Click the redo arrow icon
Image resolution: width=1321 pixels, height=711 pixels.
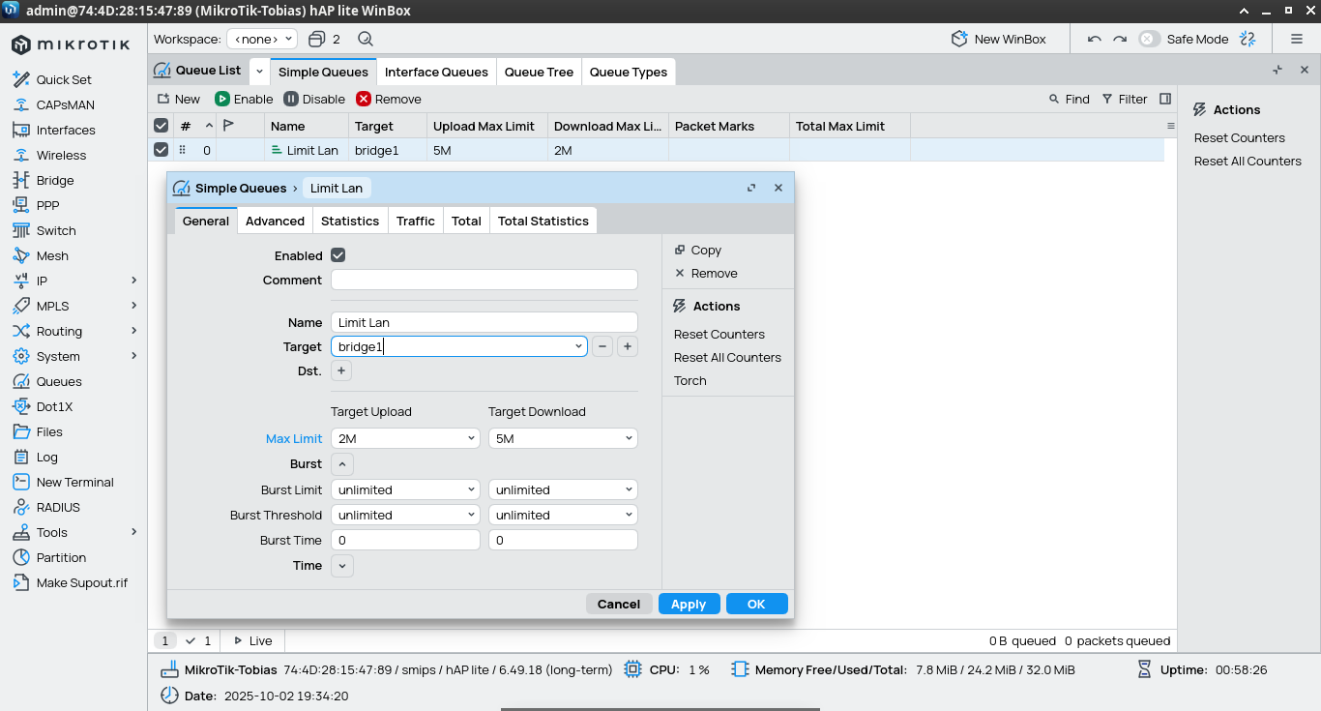pyautogui.click(x=1120, y=39)
